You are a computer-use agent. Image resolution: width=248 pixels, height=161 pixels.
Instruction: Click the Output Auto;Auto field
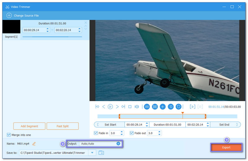pyautogui.click(x=98, y=144)
